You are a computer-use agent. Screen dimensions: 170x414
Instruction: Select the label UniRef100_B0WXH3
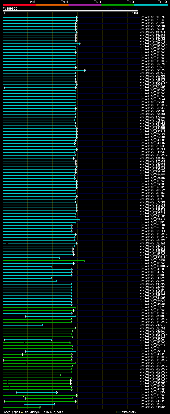click(152, 87)
